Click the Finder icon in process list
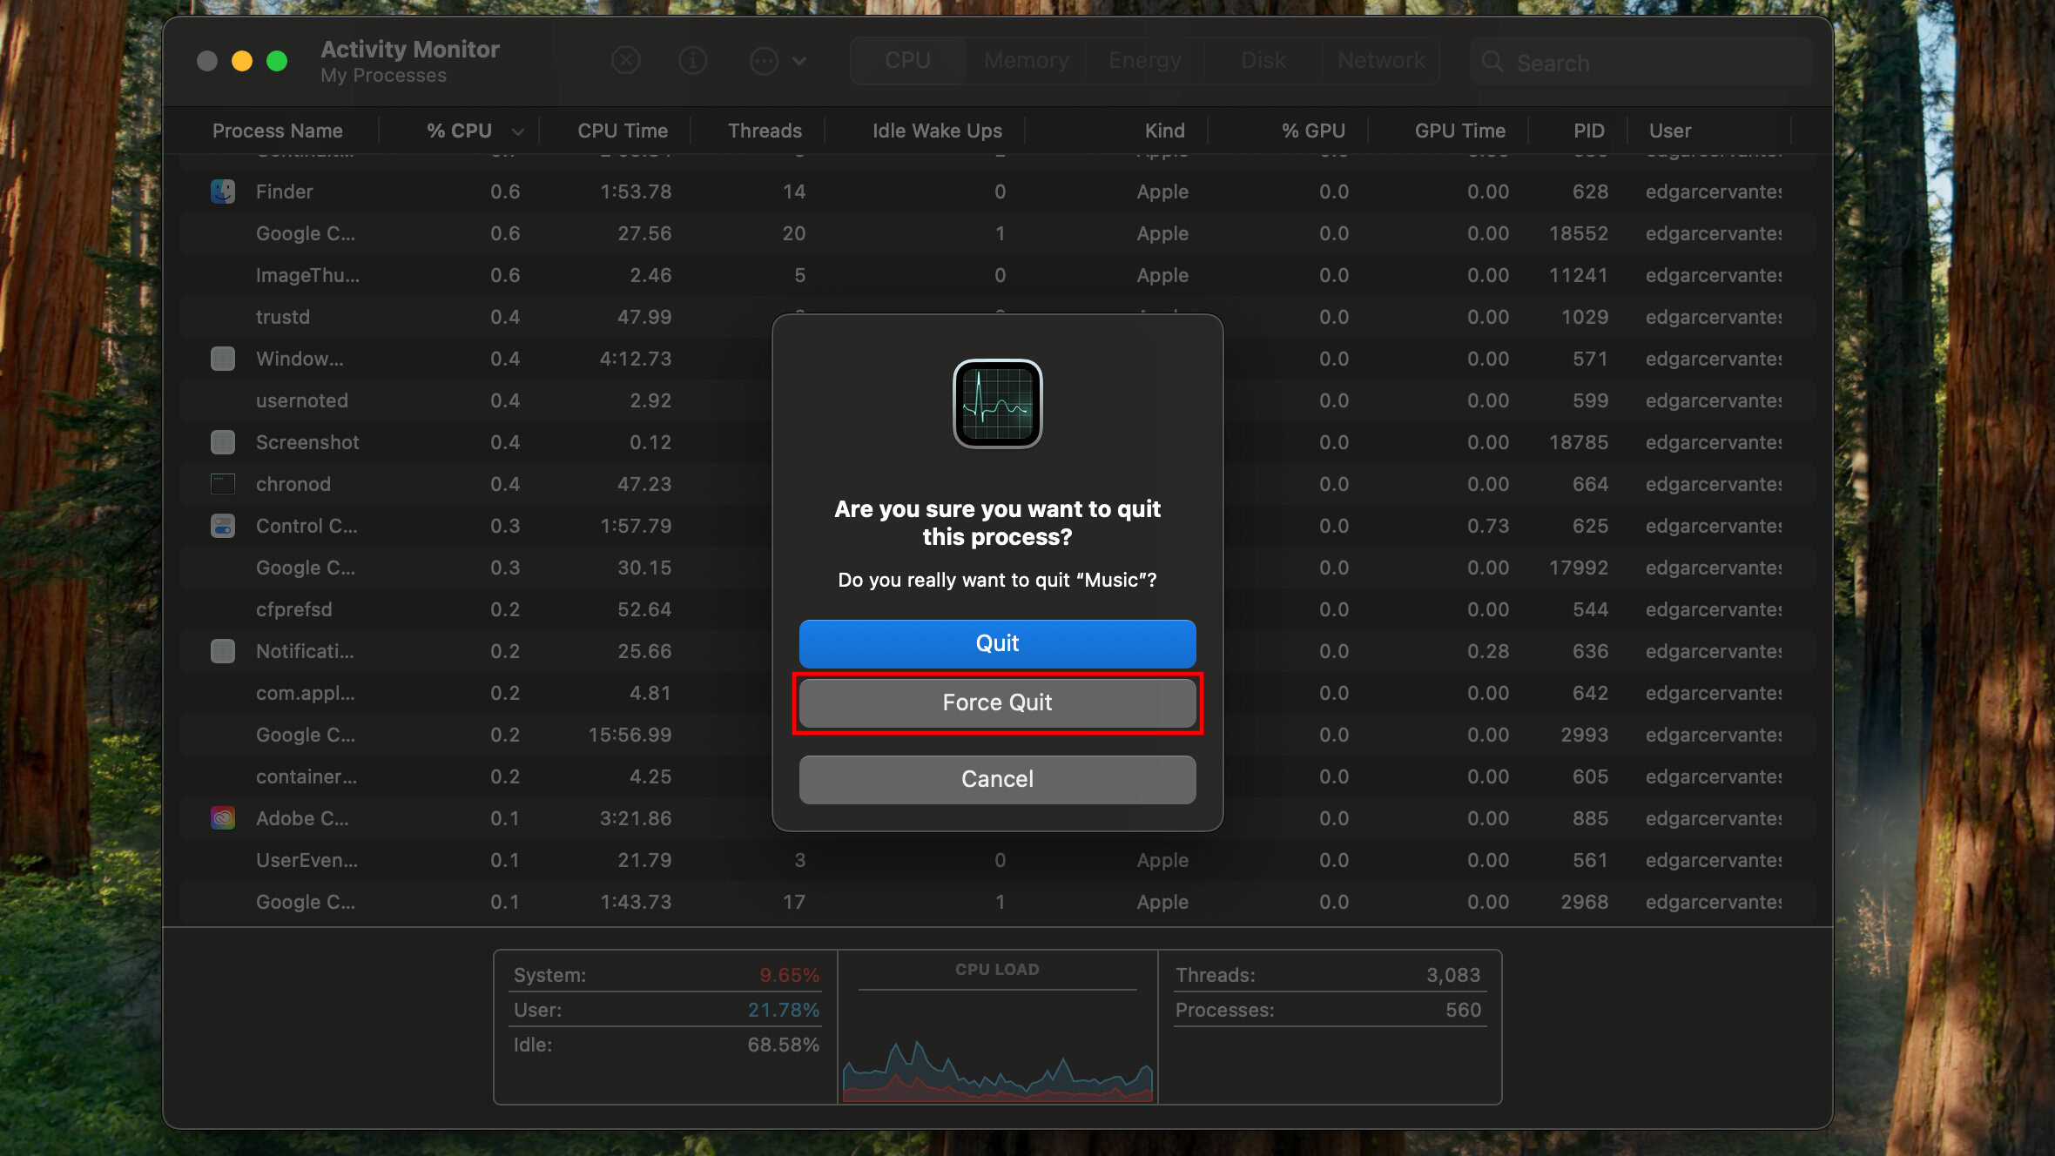Viewport: 2055px width, 1156px height. coord(223,192)
